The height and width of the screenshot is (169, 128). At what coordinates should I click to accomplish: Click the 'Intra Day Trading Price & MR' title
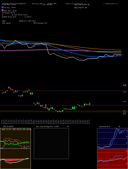click(x=47, y=126)
